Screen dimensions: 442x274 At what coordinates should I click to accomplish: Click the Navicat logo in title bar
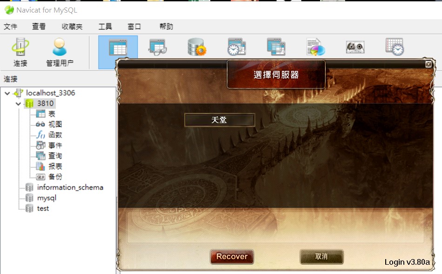(x=9, y=10)
